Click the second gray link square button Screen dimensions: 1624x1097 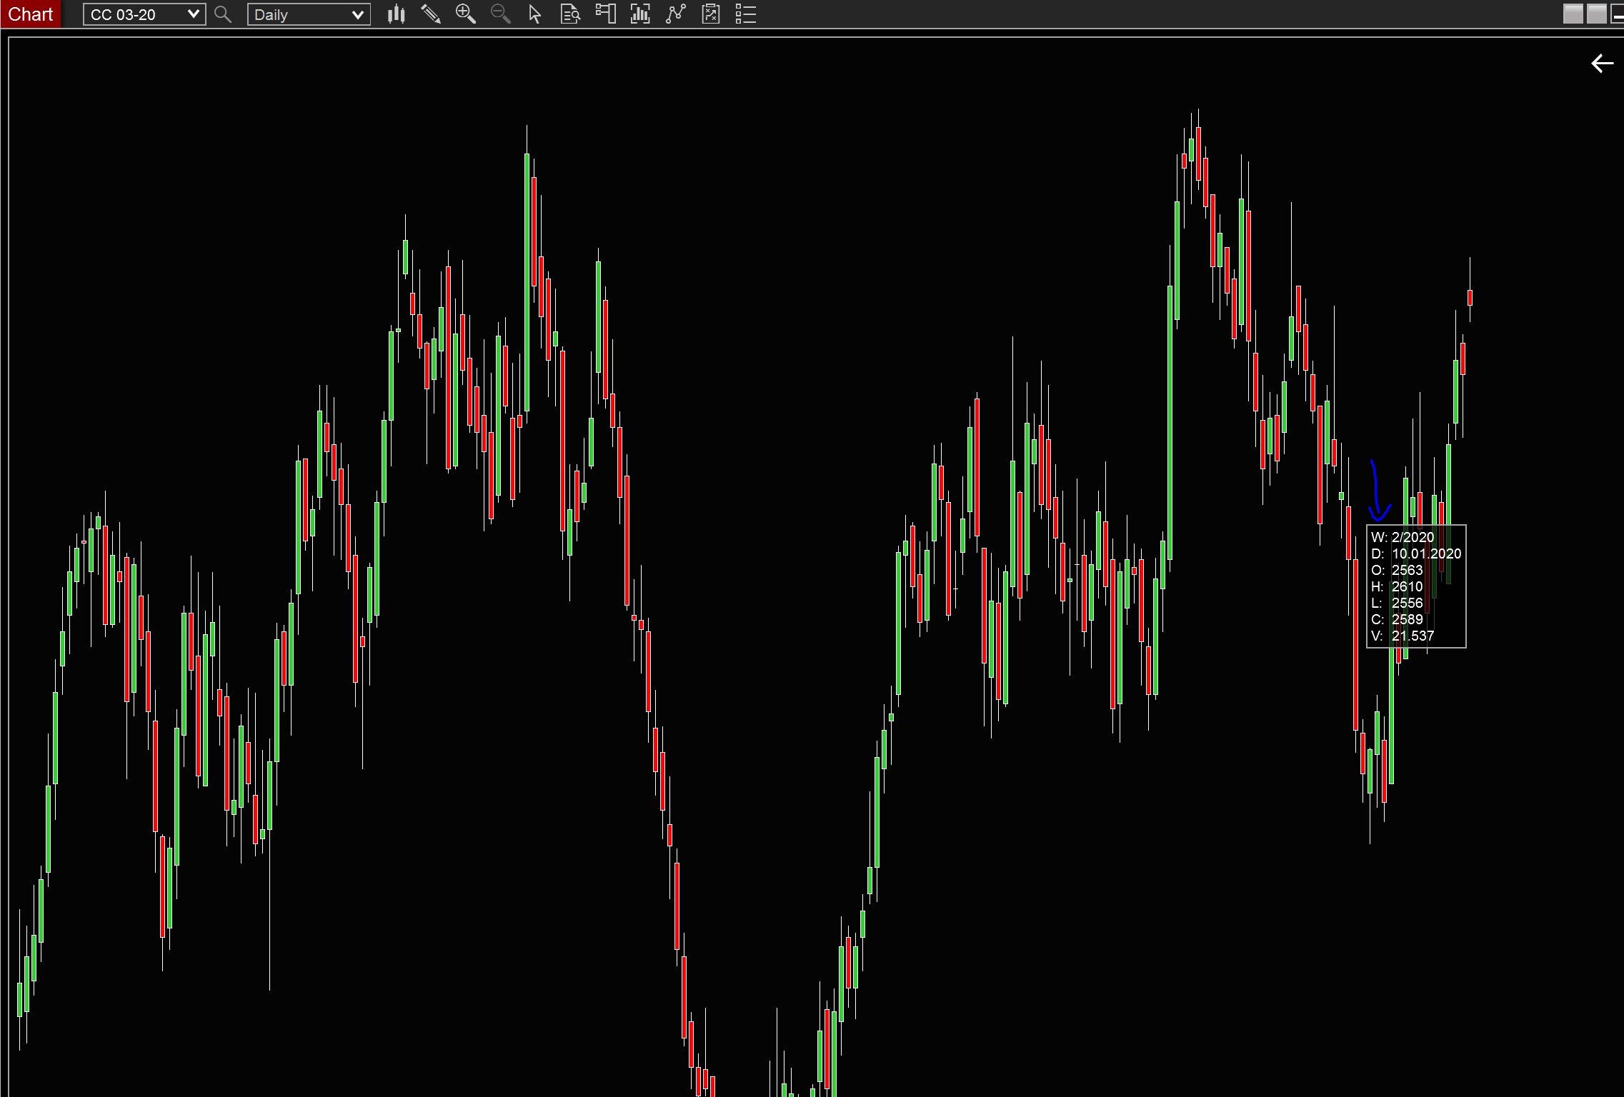pos(1595,14)
